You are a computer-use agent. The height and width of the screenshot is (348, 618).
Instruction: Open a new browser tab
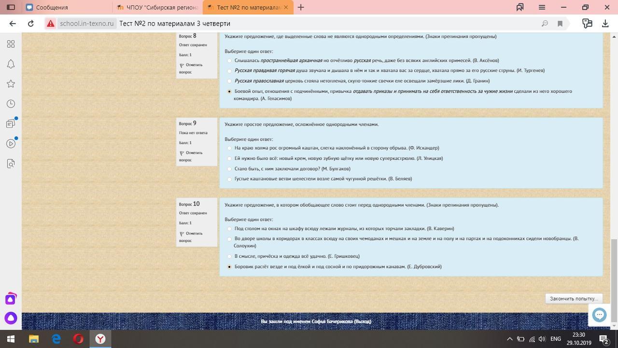[x=301, y=7]
